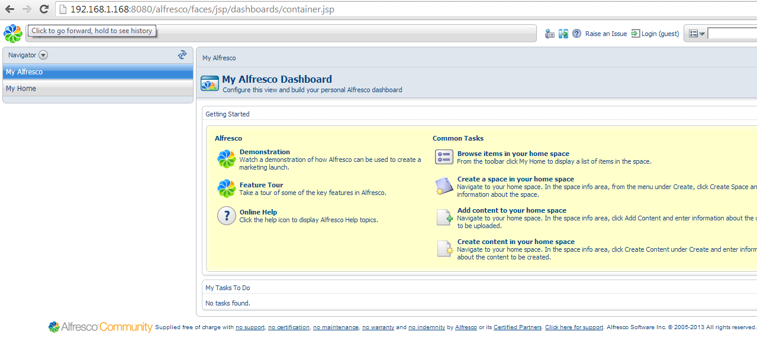Viewport: 757px width, 364px height.
Task: Open the Navigator dropdown arrow
Action: 43,55
